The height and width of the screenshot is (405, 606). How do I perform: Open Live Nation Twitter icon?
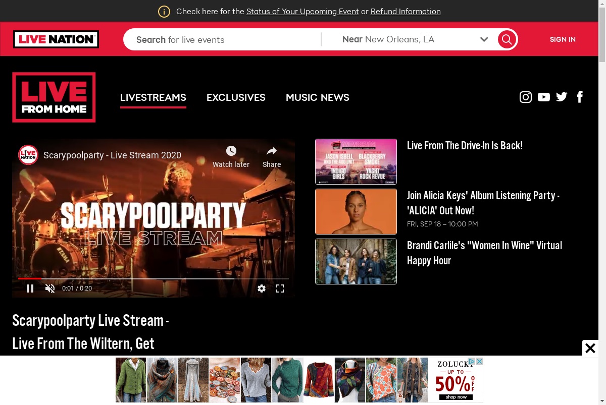click(562, 97)
